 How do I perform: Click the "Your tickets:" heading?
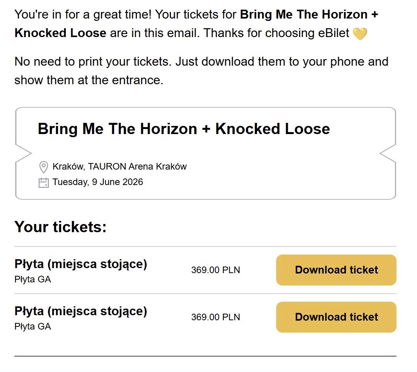(x=60, y=227)
